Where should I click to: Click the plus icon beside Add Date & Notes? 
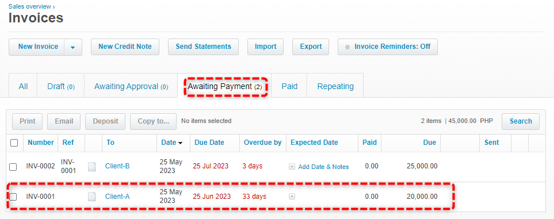coord(292,167)
